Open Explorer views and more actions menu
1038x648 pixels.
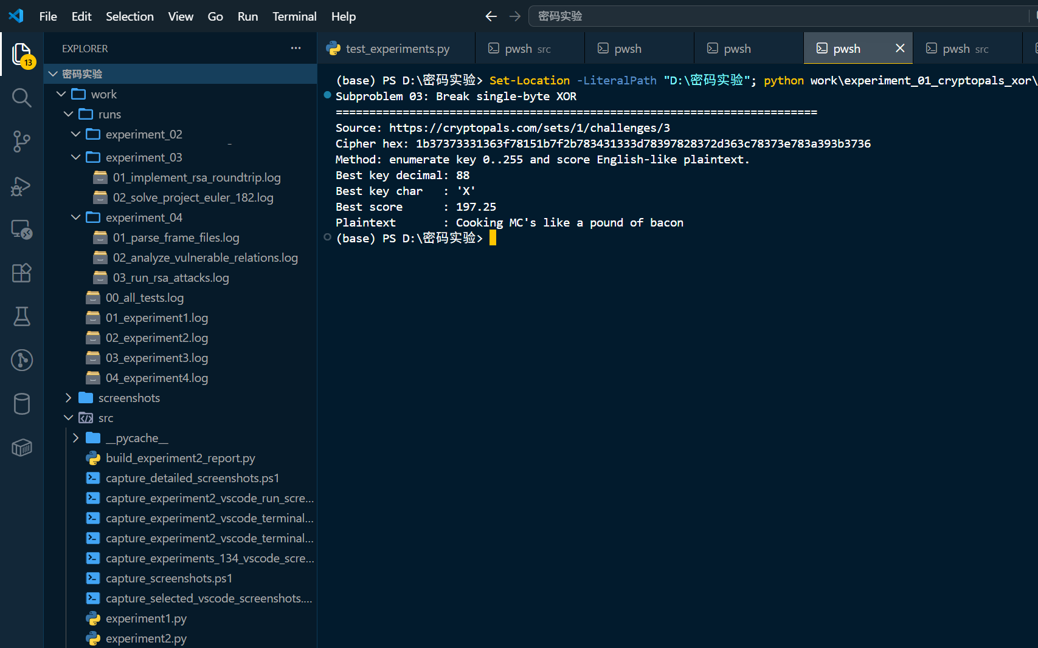[296, 48]
